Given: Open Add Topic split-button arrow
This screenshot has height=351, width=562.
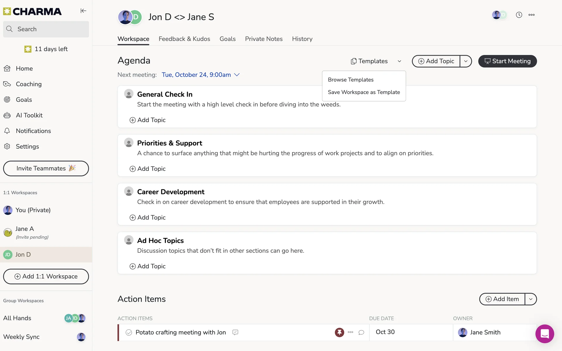Looking at the screenshot, I should (466, 61).
